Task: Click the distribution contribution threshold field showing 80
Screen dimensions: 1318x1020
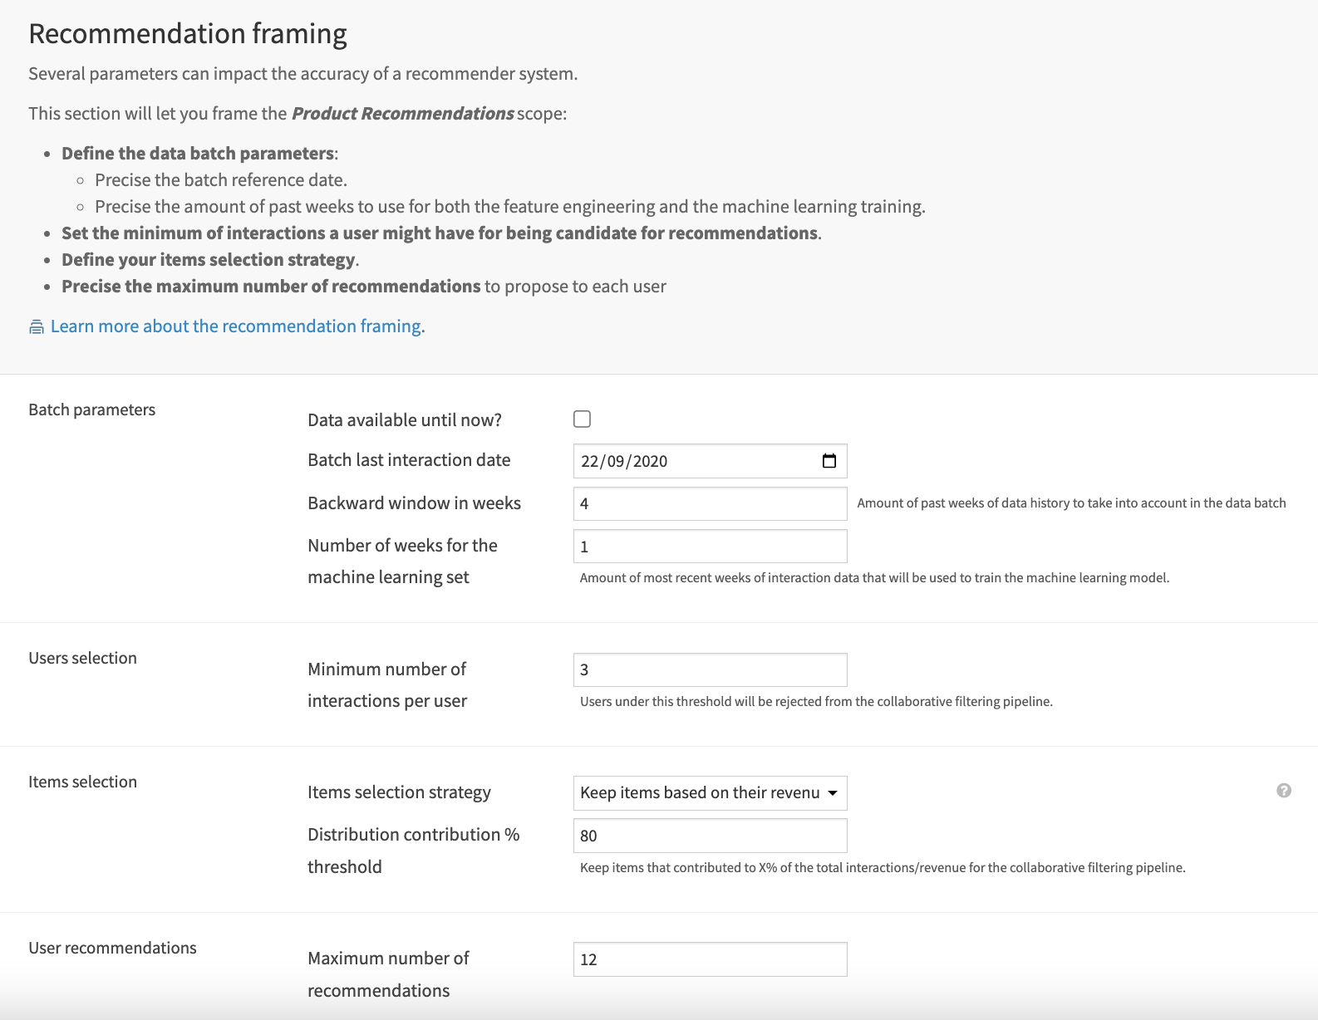Action: (709, 835)
